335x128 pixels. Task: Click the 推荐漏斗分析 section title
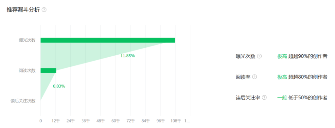(23, 10)
